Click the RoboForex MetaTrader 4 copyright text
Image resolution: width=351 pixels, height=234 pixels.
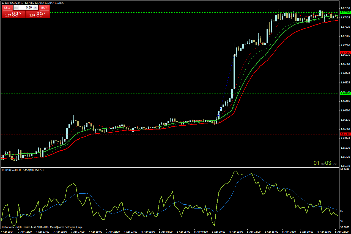42,227
